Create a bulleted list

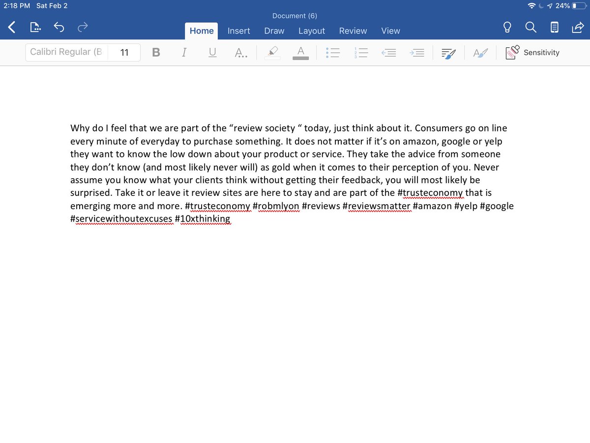333,53
